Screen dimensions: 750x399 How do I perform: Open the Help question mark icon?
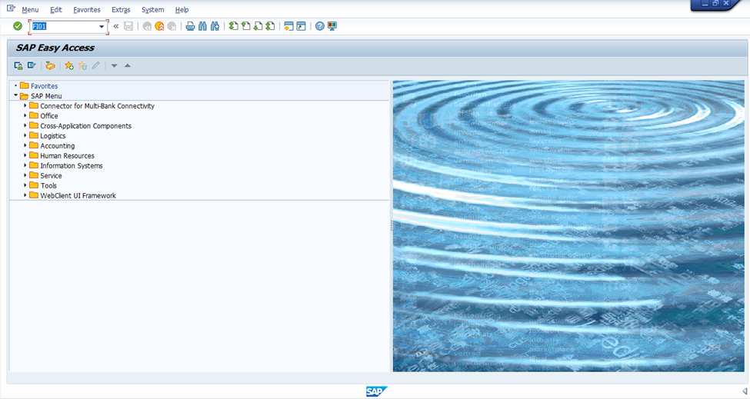click(319, 26)
